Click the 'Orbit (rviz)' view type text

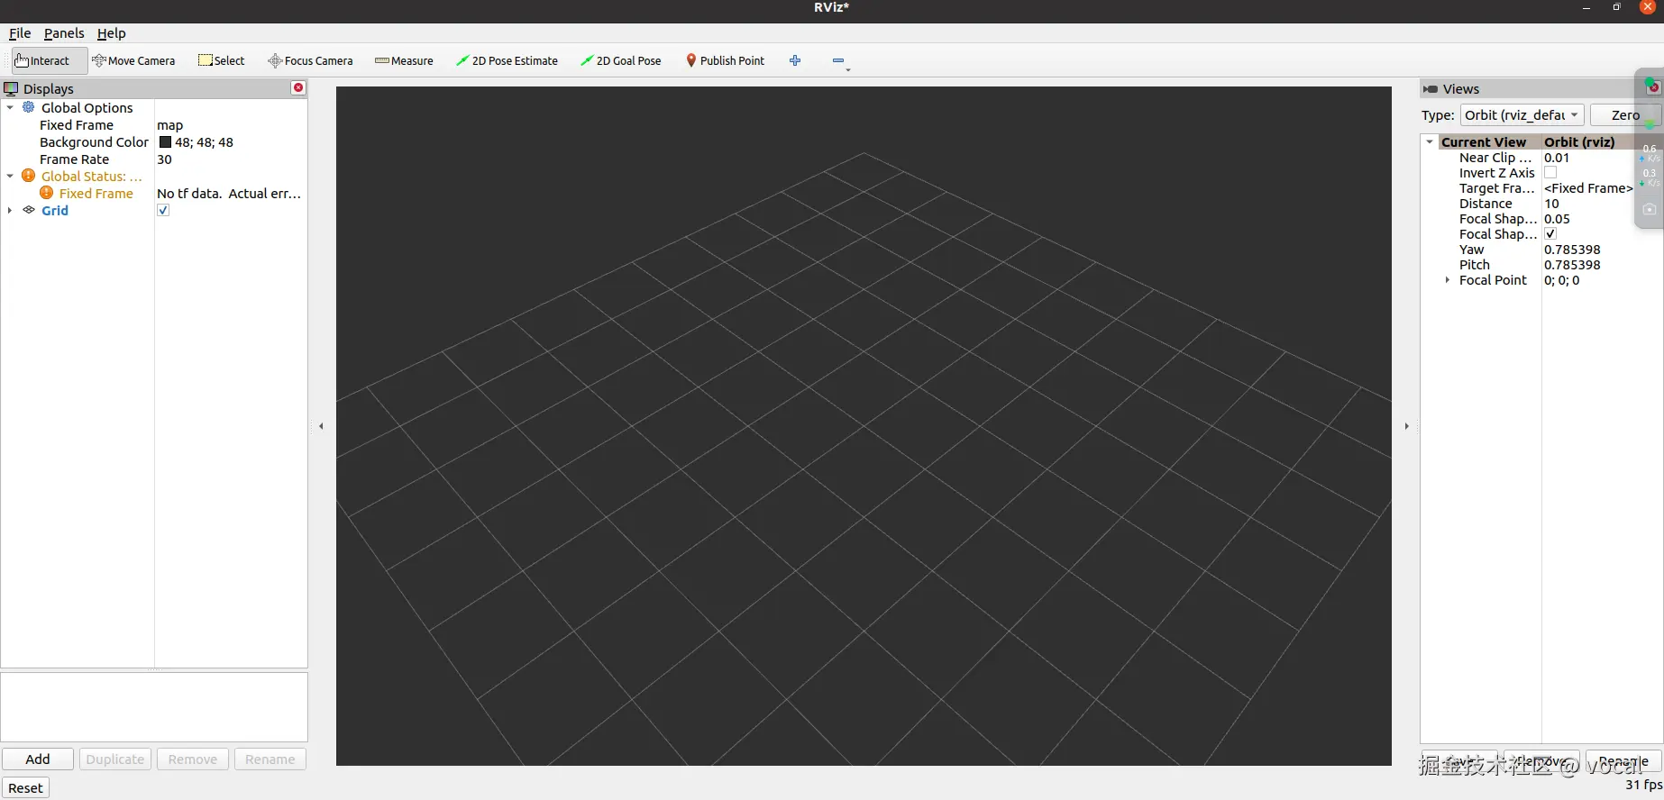[1579, 141]
